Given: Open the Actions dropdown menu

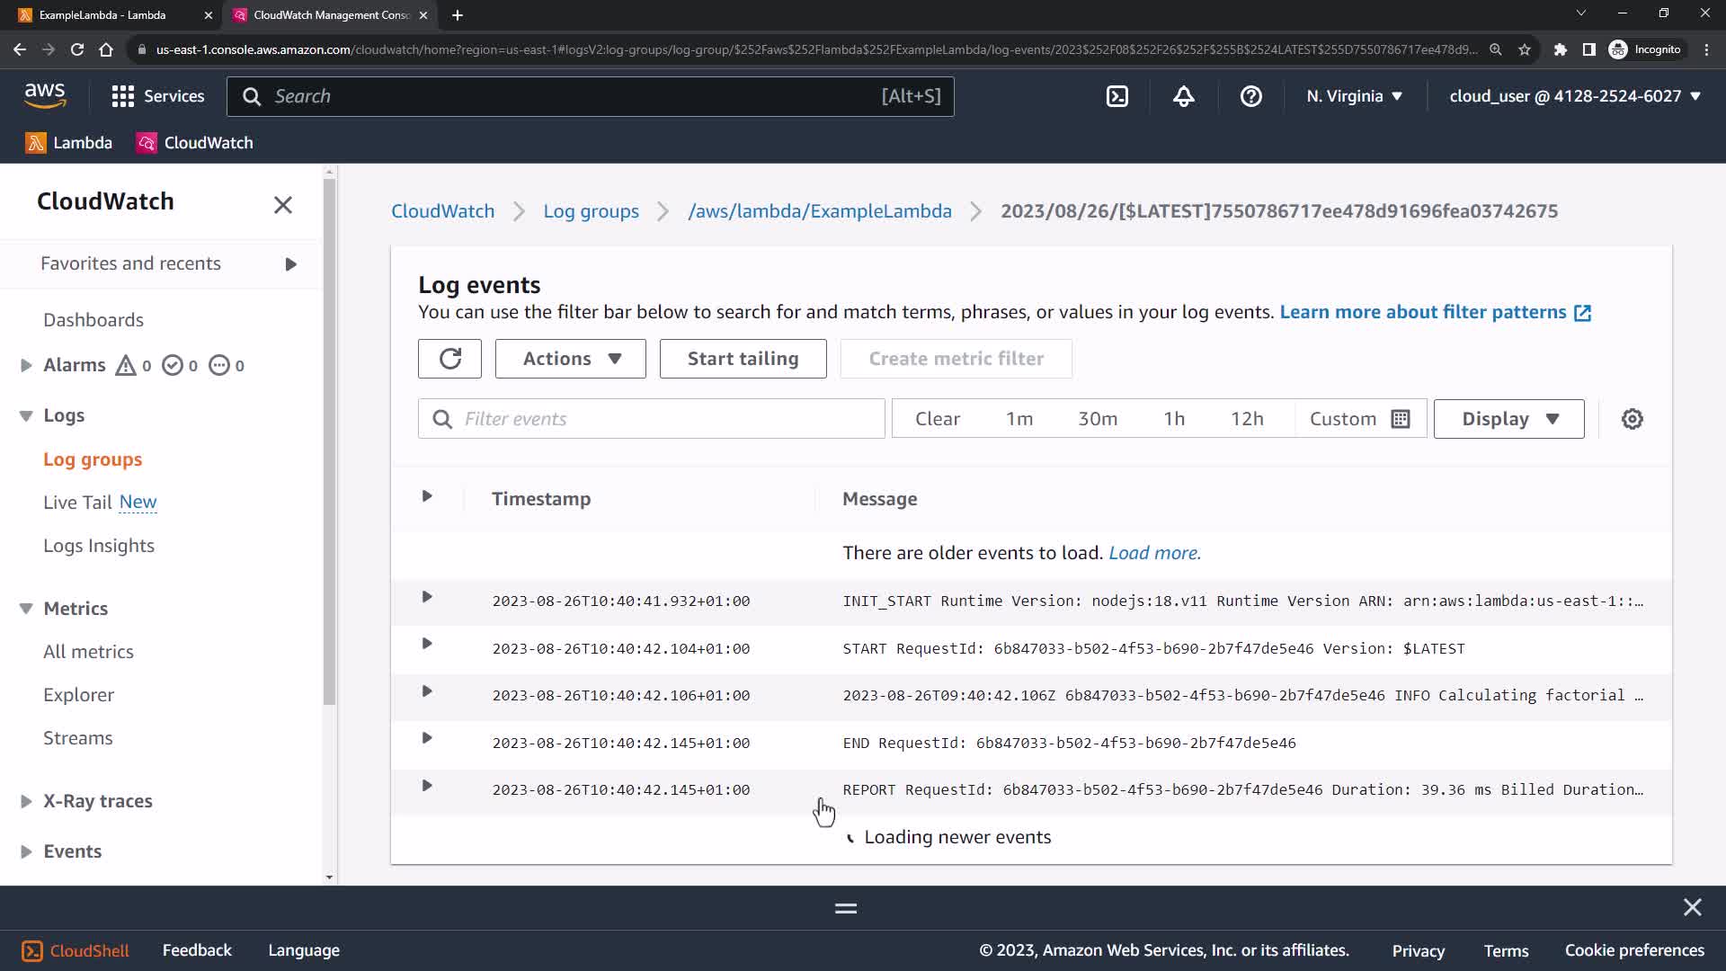Looking at the screenshot, I should (570, 359).
